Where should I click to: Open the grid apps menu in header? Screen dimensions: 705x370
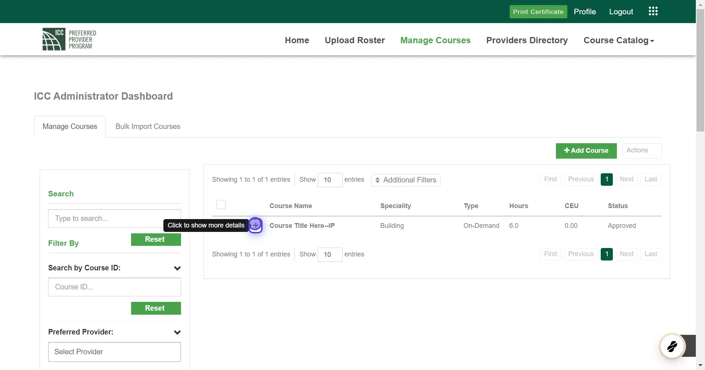pyautogui.click(x=653, y=11)
